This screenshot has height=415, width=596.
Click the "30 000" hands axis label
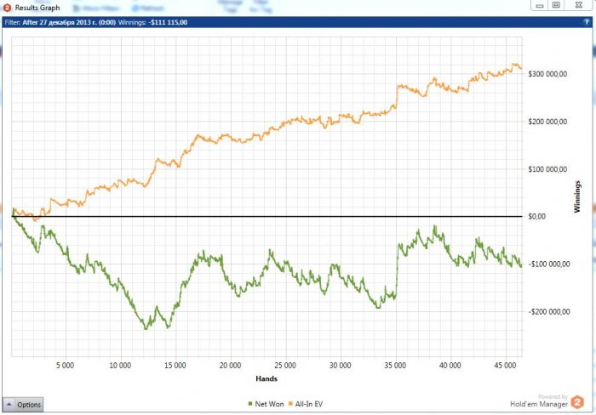[x=340, y=366]
